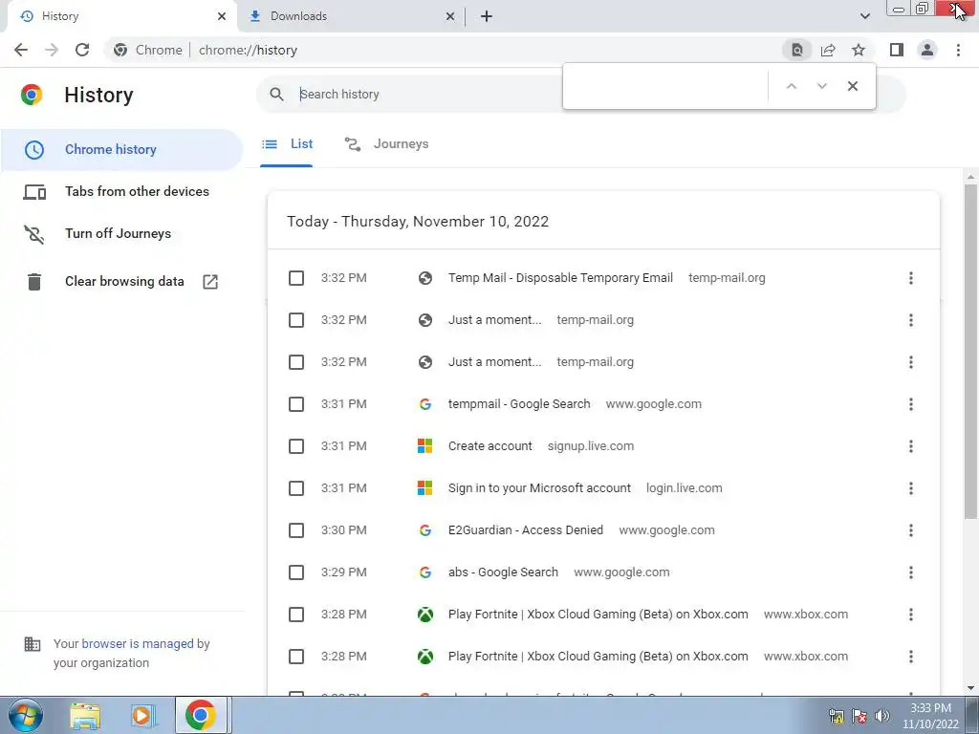
Task: Switch to the Journeys tab
Action: click(x=386, y=144)
